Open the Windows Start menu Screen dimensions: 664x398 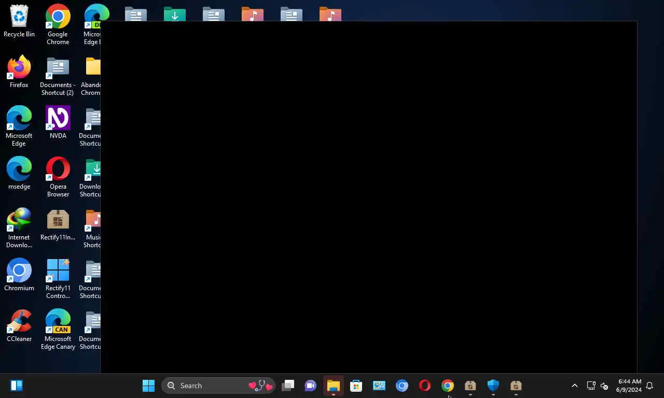point(148,386)
